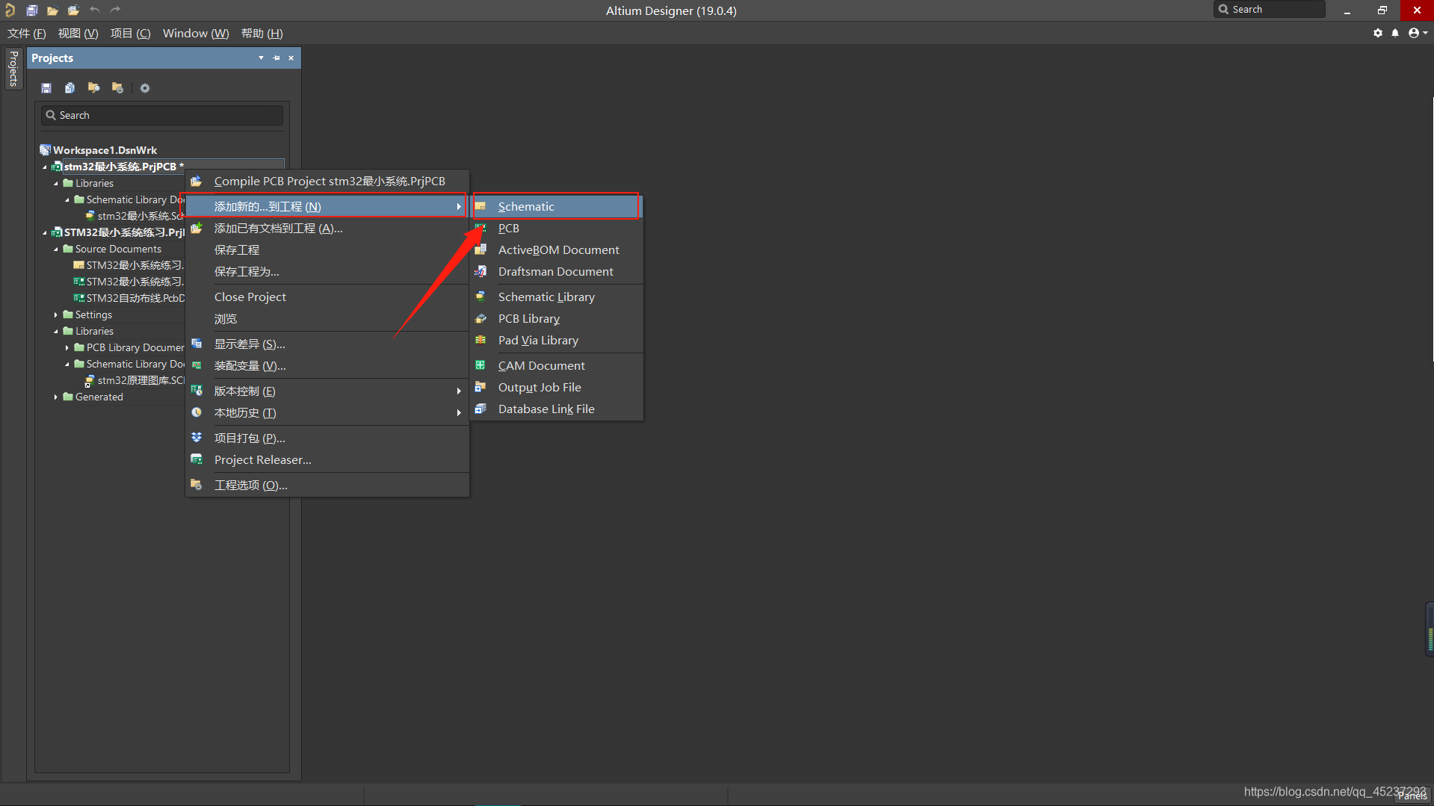
Task: Click the Projects panel Search field
Action: [x=162, y=116]
